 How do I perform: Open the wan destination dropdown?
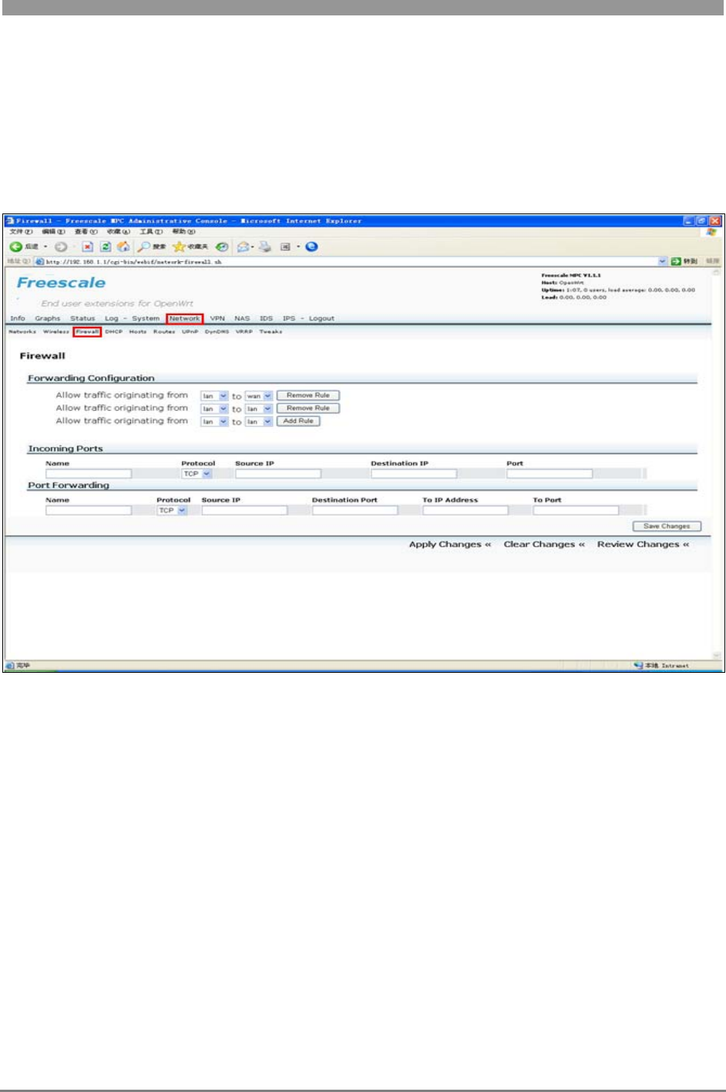pyautogui.click(x=259, y=396)
